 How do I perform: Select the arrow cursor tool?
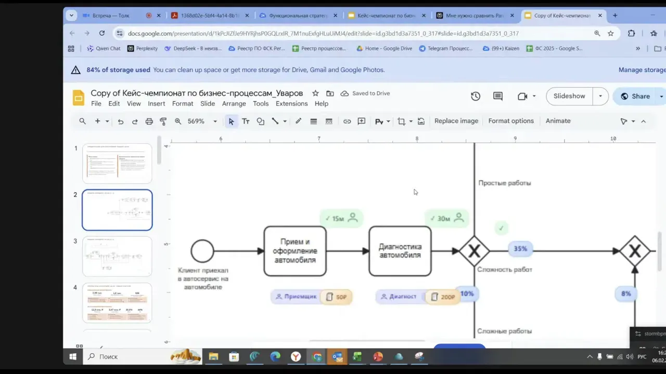[231, 121]
